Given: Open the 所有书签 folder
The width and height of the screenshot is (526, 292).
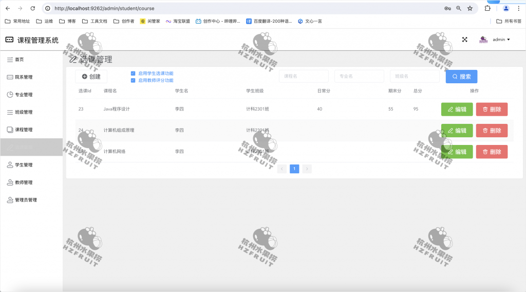Looking at the screenshot, I should coord(509,21).
